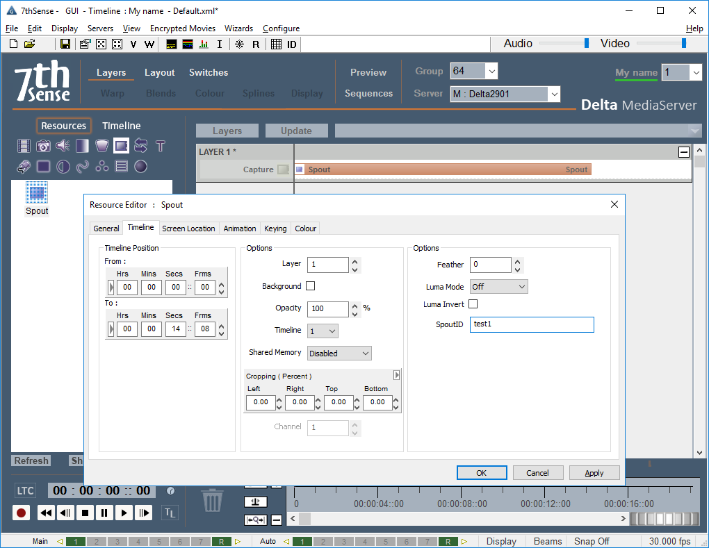709x548 pixels.
Task: Click the bar chart toolbar icon
Action: [x=204, y=44]
